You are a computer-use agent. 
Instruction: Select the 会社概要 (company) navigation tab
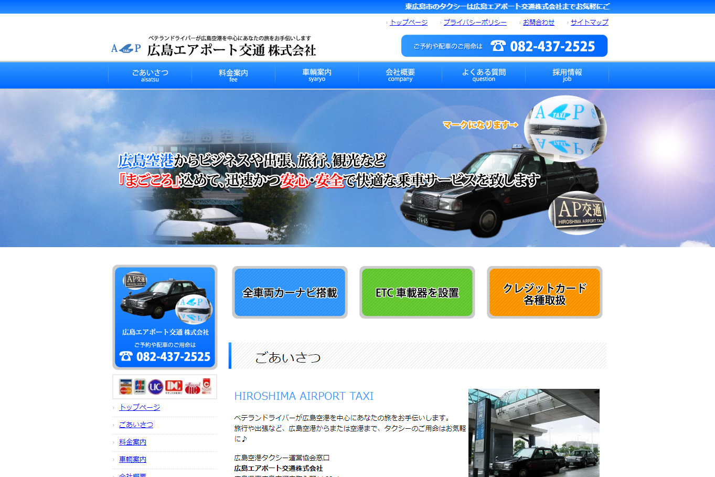click(400, 75)
